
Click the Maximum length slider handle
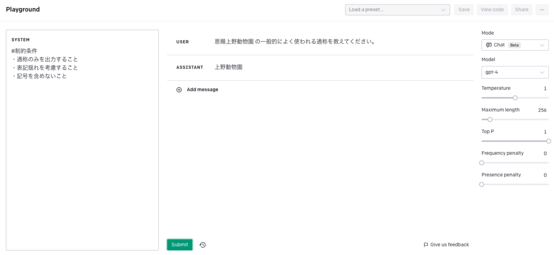[490, 119]
